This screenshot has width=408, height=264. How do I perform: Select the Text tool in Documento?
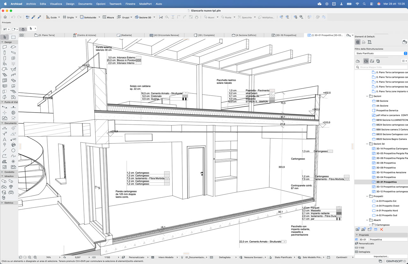pos(5,139)
